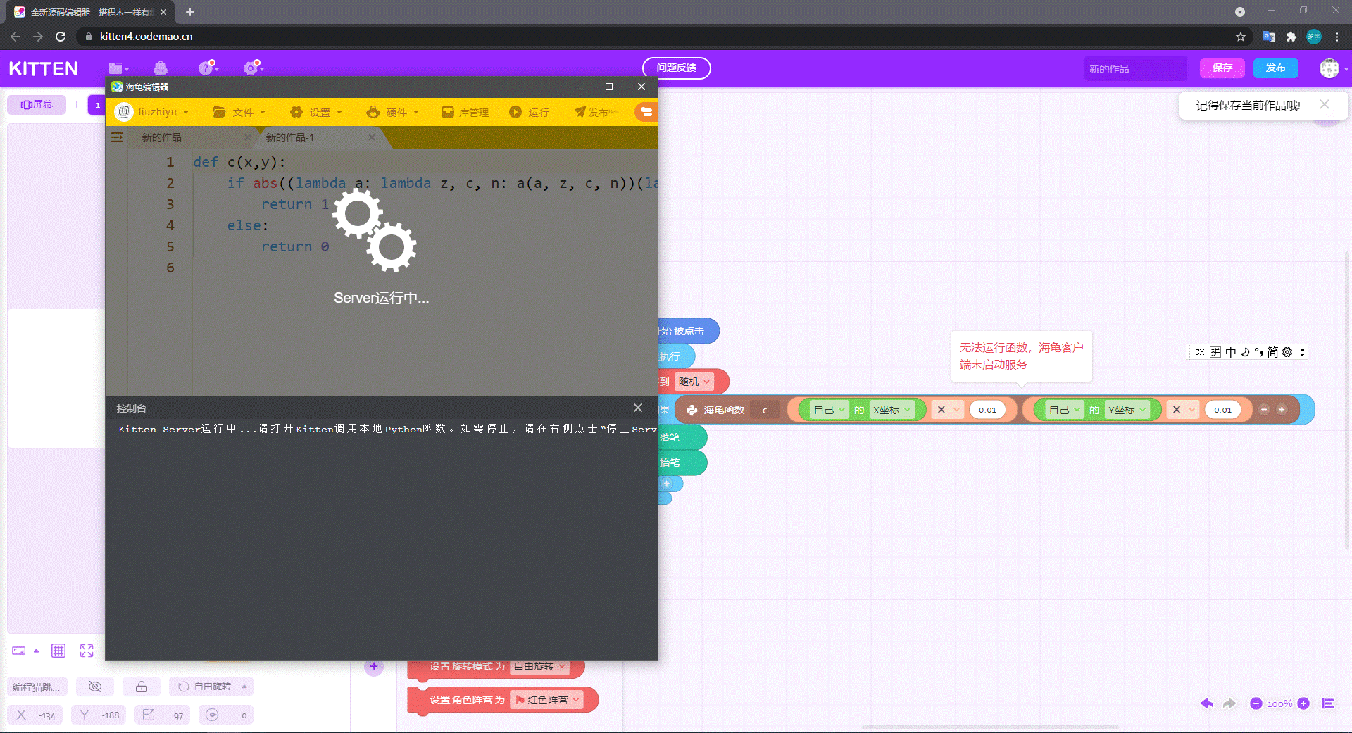This screenshot has height=733, width=1352.
Task: Open the 硬件 hardware menu
Action: click(x=393, y=112)
